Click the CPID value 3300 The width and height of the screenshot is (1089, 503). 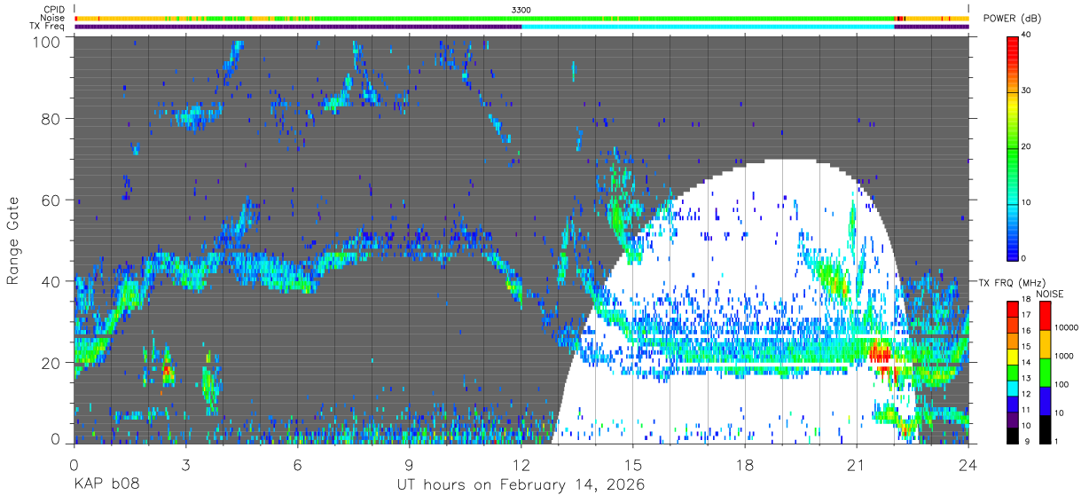[521, 9]
